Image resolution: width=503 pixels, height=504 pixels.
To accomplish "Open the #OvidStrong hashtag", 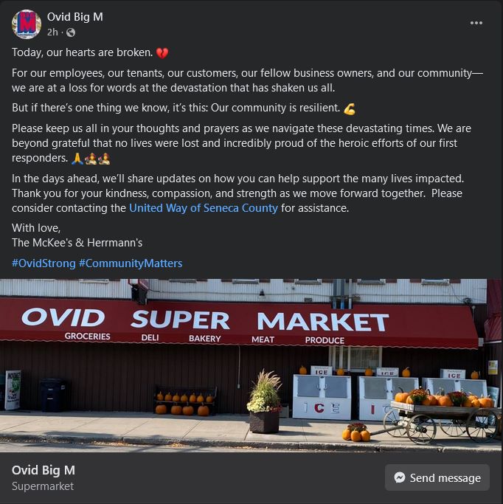I will 44,263.
